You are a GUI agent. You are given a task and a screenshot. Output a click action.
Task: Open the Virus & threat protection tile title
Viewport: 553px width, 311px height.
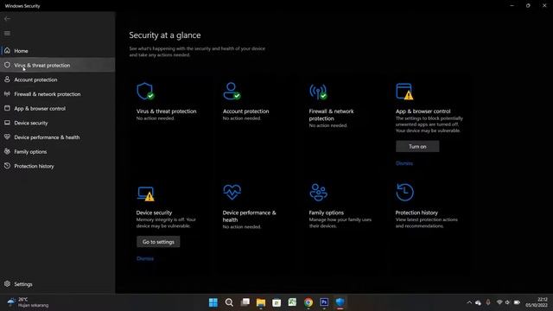167,111
